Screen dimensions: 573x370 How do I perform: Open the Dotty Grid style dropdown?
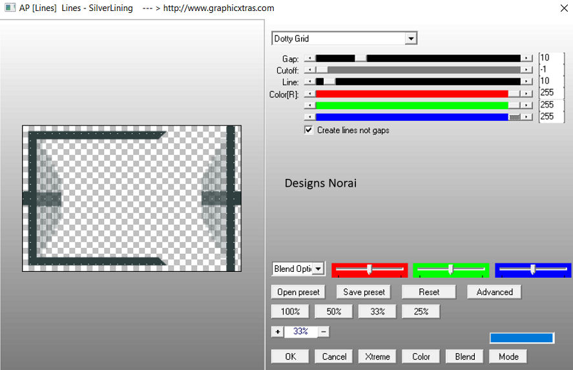coord(344,38)
